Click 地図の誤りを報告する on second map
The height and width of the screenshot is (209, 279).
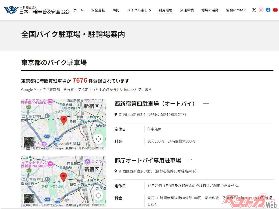[92, 205]
